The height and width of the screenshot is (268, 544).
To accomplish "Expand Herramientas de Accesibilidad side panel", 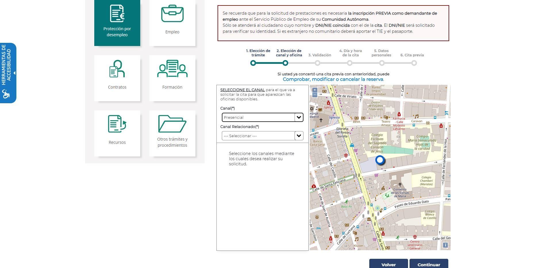I will [x=8, y=73].
